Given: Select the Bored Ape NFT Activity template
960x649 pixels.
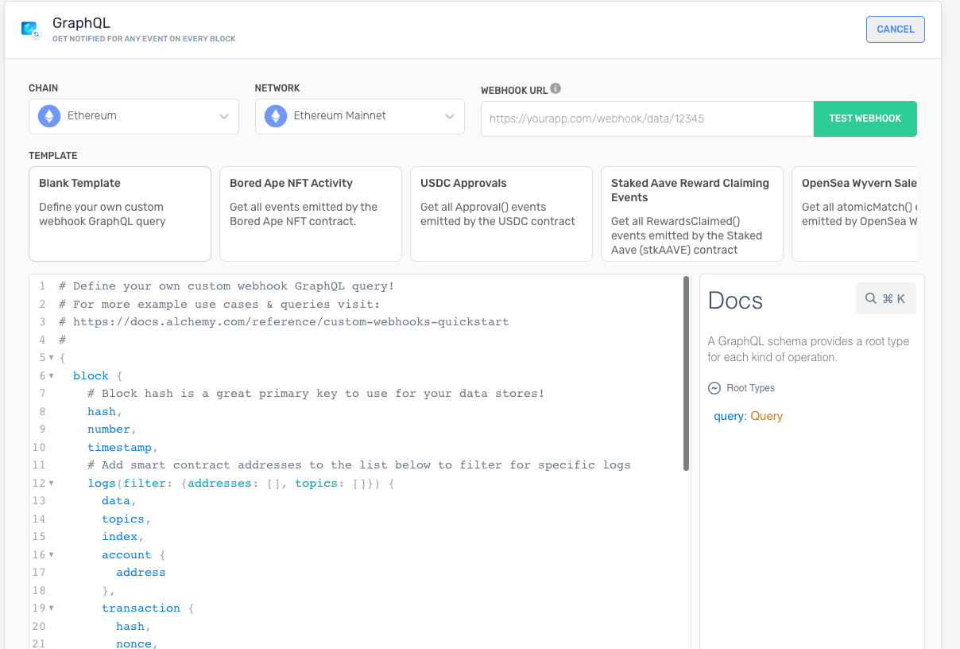Looking at the screenshot, I should pyautogui.click(x=311, y=213).
